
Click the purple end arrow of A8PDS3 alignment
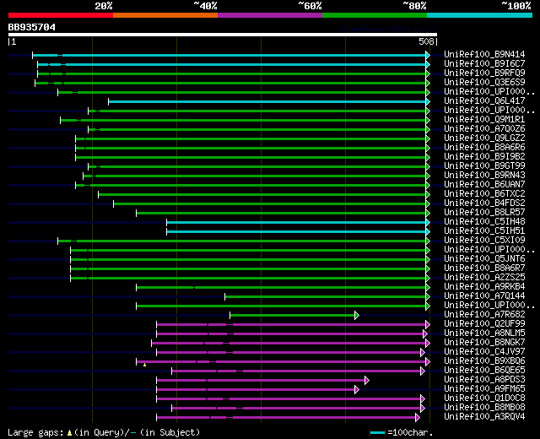pyautogui.click(x=367, y=381)
